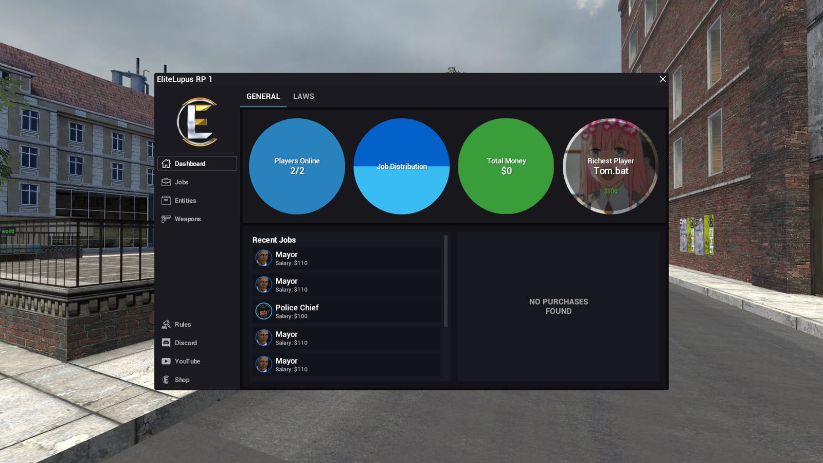Image resolution: width=823 pixels, height=463 pixels.
Task: Open the Rules link label
Action: [183, 325]
